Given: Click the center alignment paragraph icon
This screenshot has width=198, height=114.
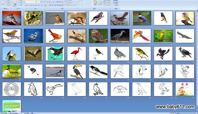Looking at the screenshot, I should [53, 5].
